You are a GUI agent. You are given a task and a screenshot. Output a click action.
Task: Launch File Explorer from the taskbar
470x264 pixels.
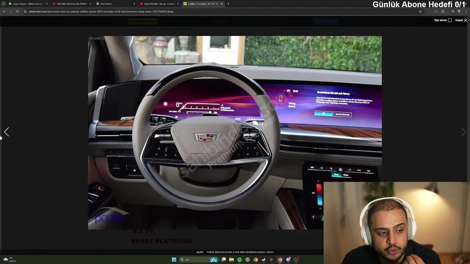(x=231, y=260)
